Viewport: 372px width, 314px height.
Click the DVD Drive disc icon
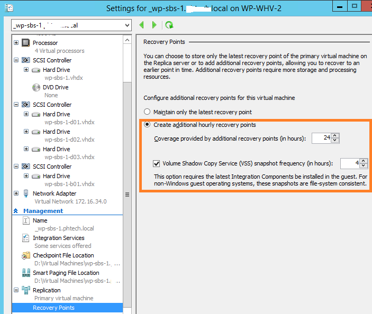pyautogui.click(x=36, y=87)
